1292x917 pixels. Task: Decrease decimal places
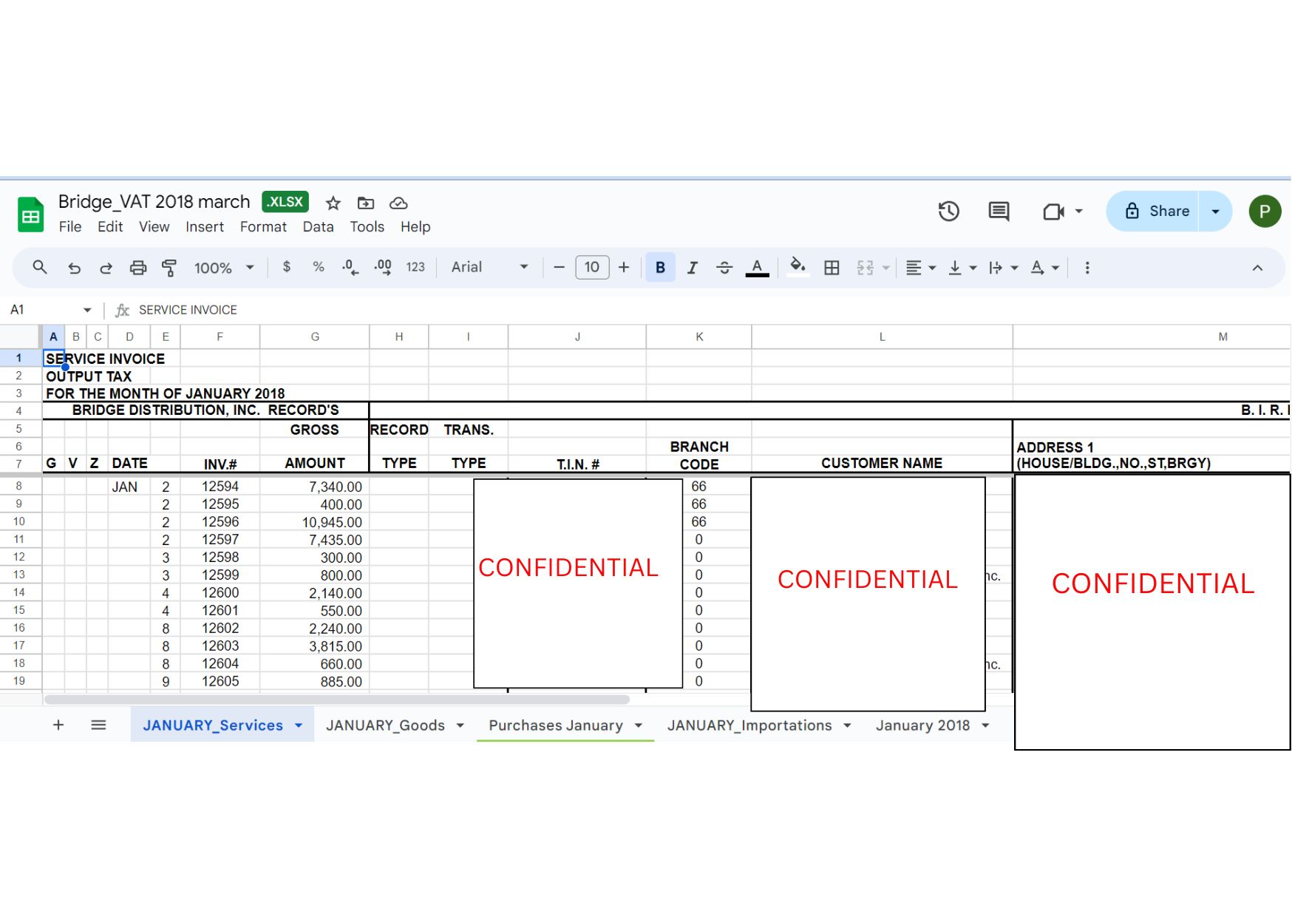click(350, 268)
